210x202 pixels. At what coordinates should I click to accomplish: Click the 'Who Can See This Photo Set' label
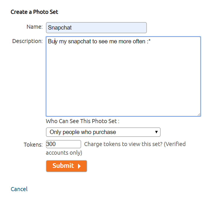click(x=82, y=121)
